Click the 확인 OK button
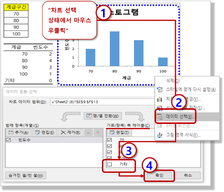This screenshot has height=192, width=224. click(x=159, y=175)
